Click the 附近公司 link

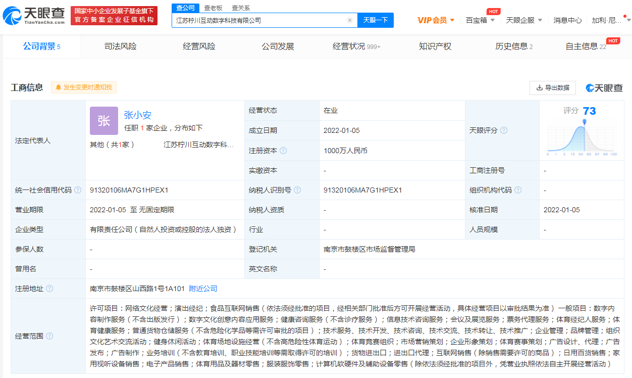(x=203, y=289)
